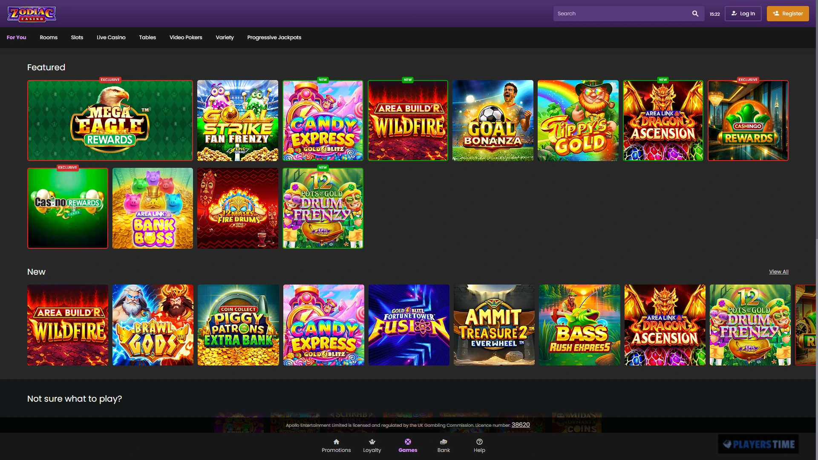Open the Video Pokers tab
Screen dimensions: 818x460
coord(186,37)
